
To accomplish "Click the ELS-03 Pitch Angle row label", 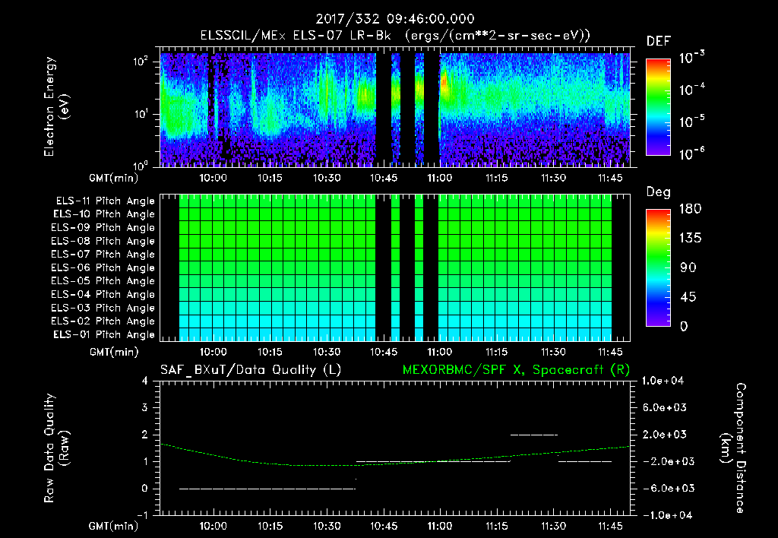I will point(103,308).
